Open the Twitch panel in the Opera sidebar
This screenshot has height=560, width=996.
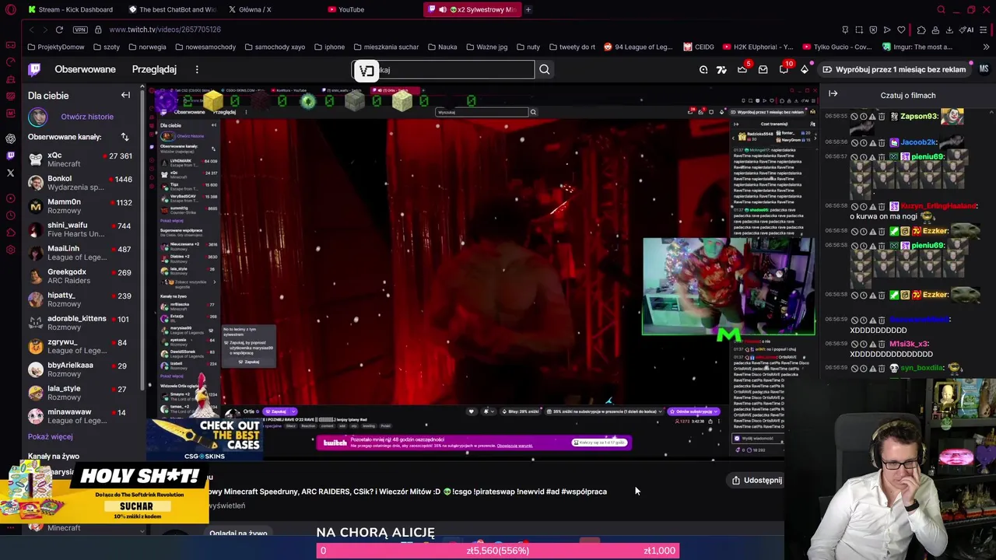pos(10,156)
